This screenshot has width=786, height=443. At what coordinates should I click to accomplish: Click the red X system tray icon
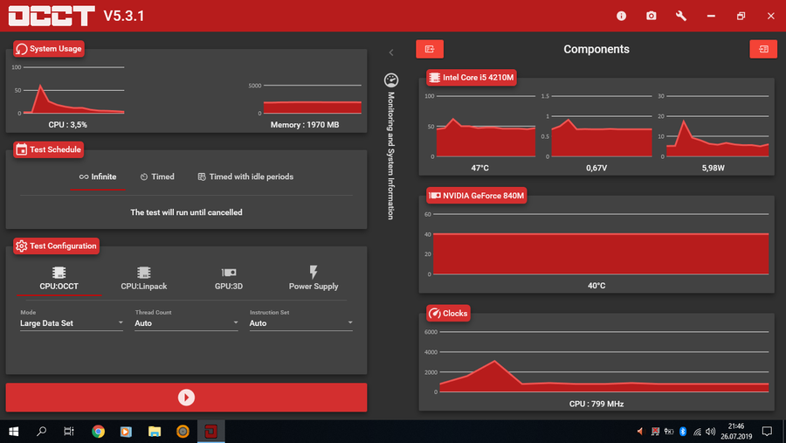pyautogui.click(x=655, y=432)
